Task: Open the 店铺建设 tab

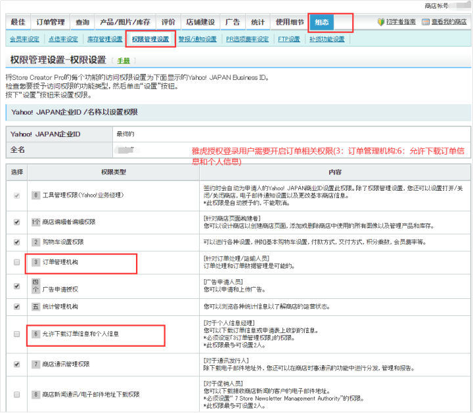Action: 200,22
